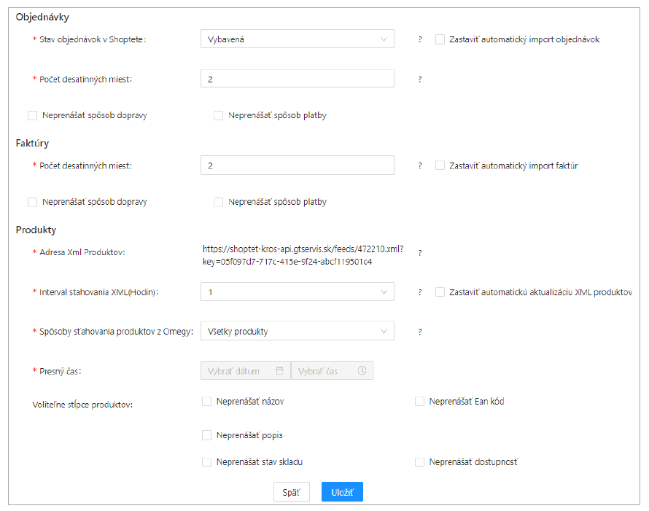Tick Neprenášať stav skladu option
Viewport: 649px width, 511px height.
tap(206, 461)
